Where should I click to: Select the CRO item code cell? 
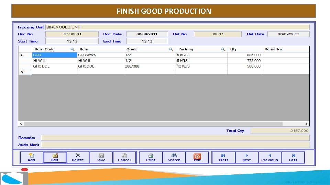coord(55,55)
